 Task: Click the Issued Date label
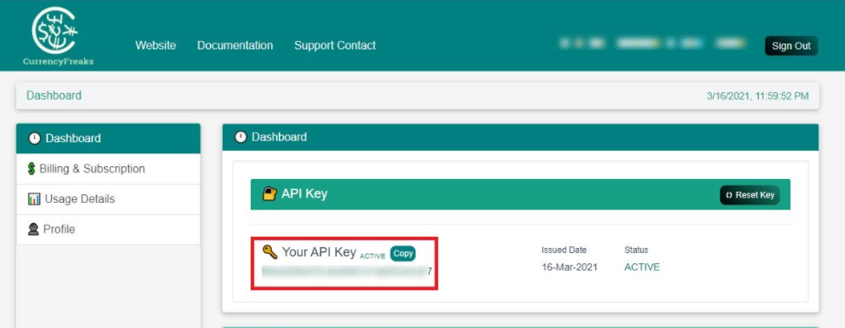click(x=564, y=250)
